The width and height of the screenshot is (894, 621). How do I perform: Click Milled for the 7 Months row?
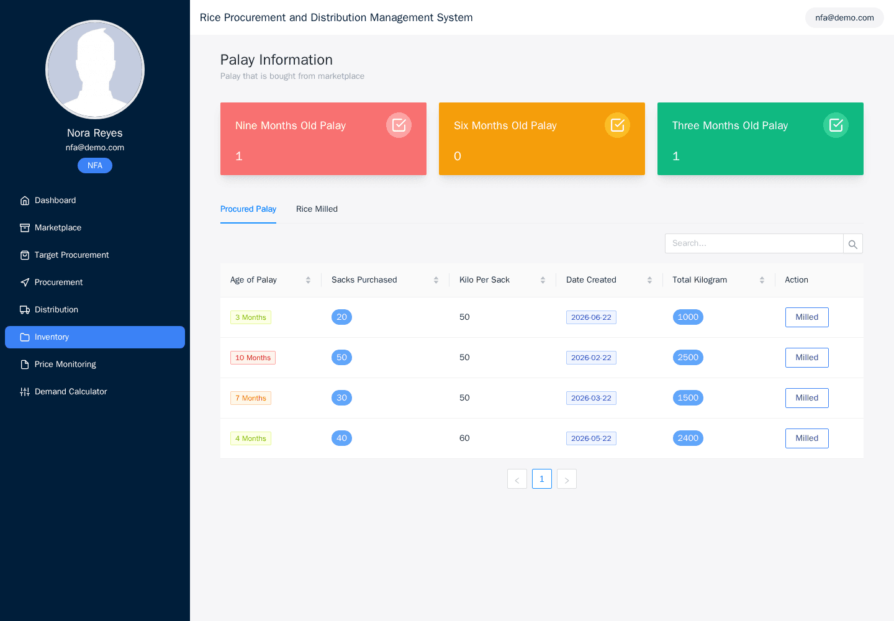tap(807, 398)
